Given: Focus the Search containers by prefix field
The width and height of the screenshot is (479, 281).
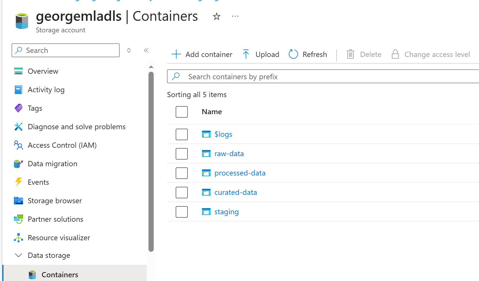Looking at the screenshot, I should [323, 76].
